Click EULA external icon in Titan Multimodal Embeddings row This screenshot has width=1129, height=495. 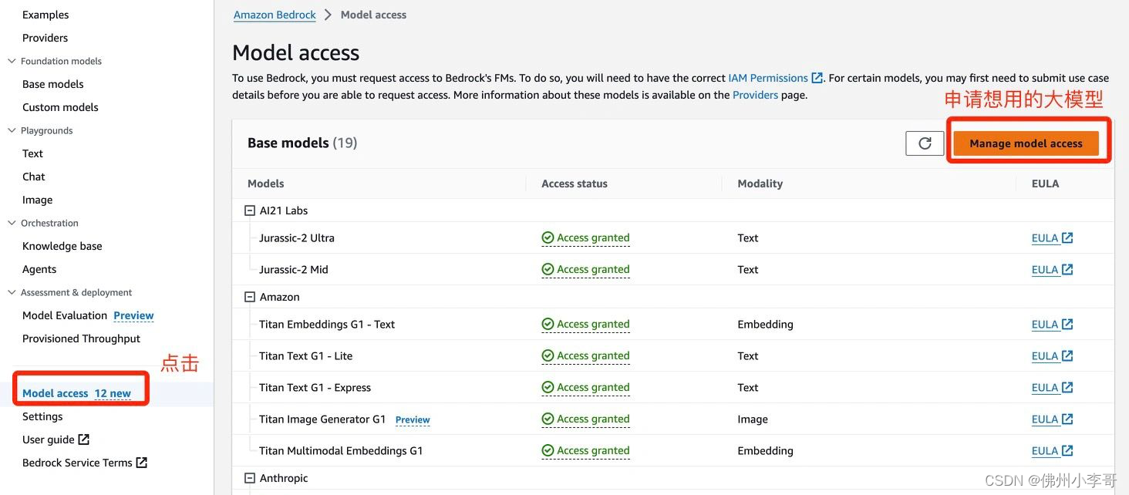point(1067,450)
